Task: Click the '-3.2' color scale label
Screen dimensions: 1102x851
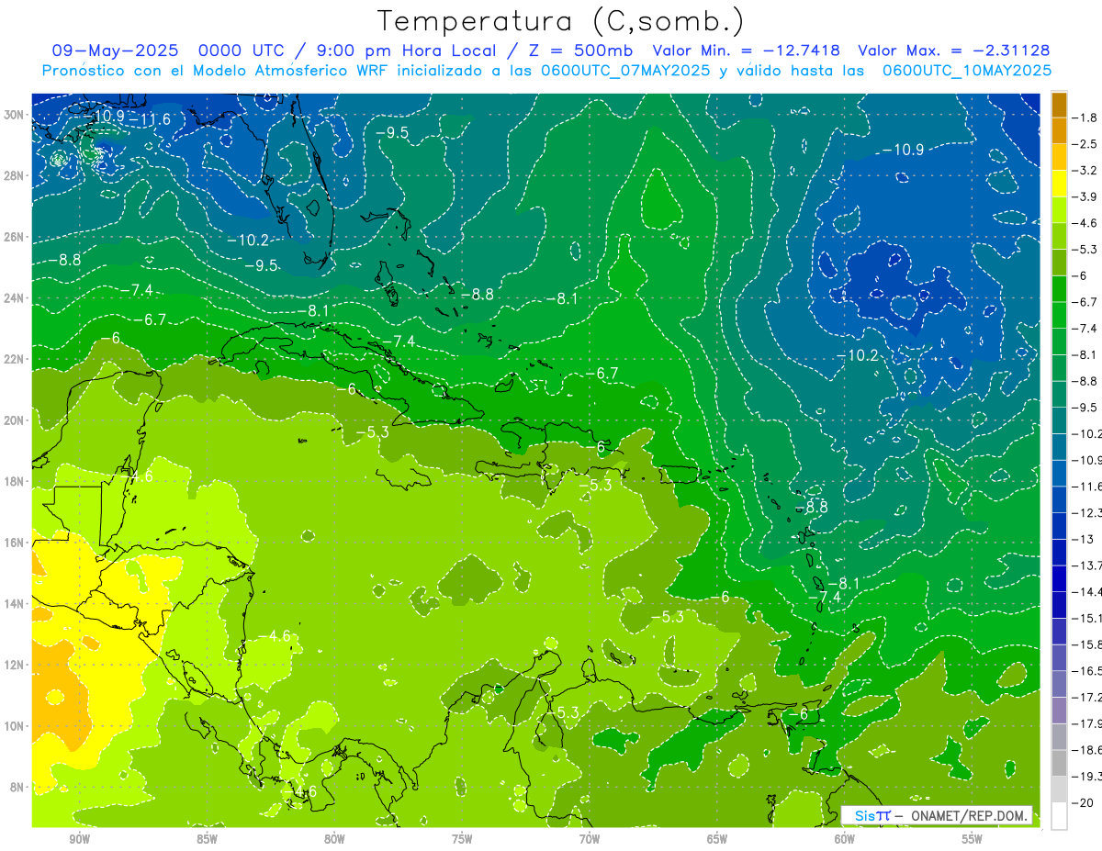Action: (1086, 171)
